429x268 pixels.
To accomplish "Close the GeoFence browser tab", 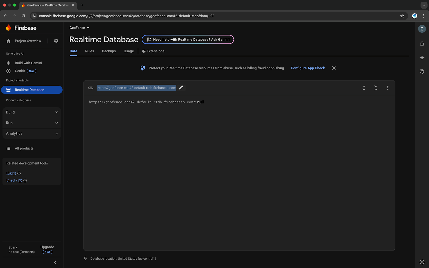I will click(x=73, y=5).
